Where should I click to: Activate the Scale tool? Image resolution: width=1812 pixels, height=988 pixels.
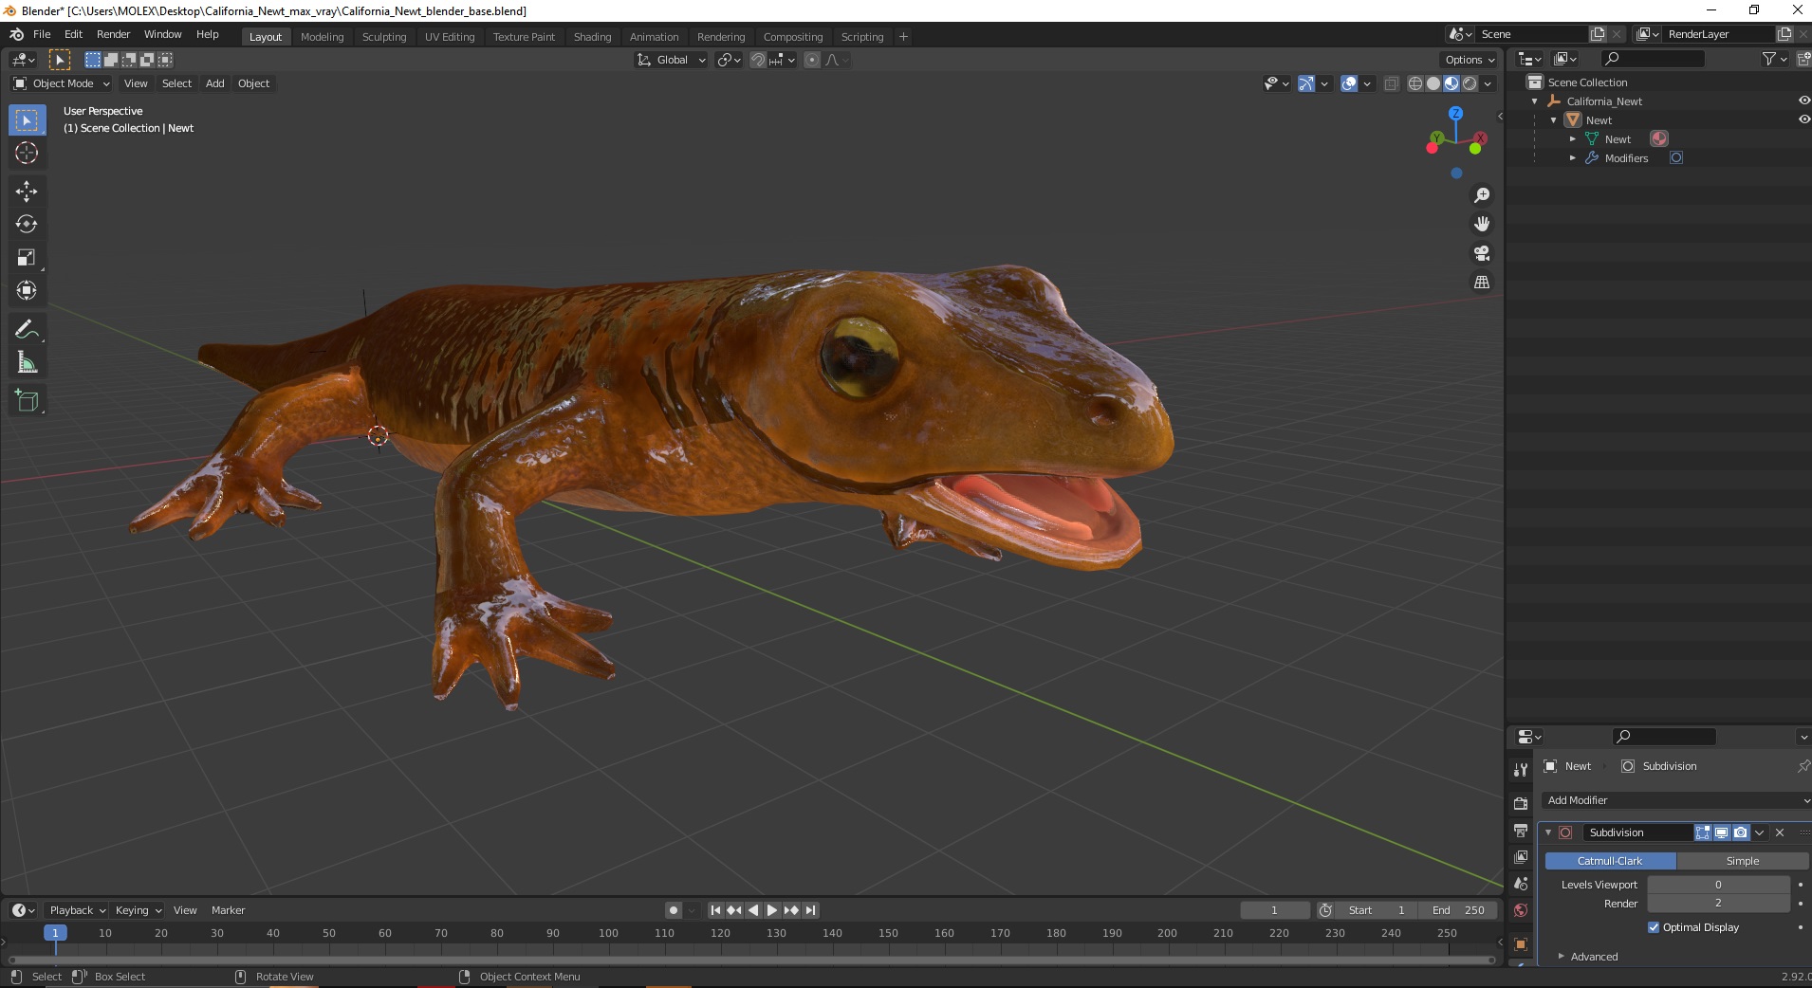click(x=27, y=258)
